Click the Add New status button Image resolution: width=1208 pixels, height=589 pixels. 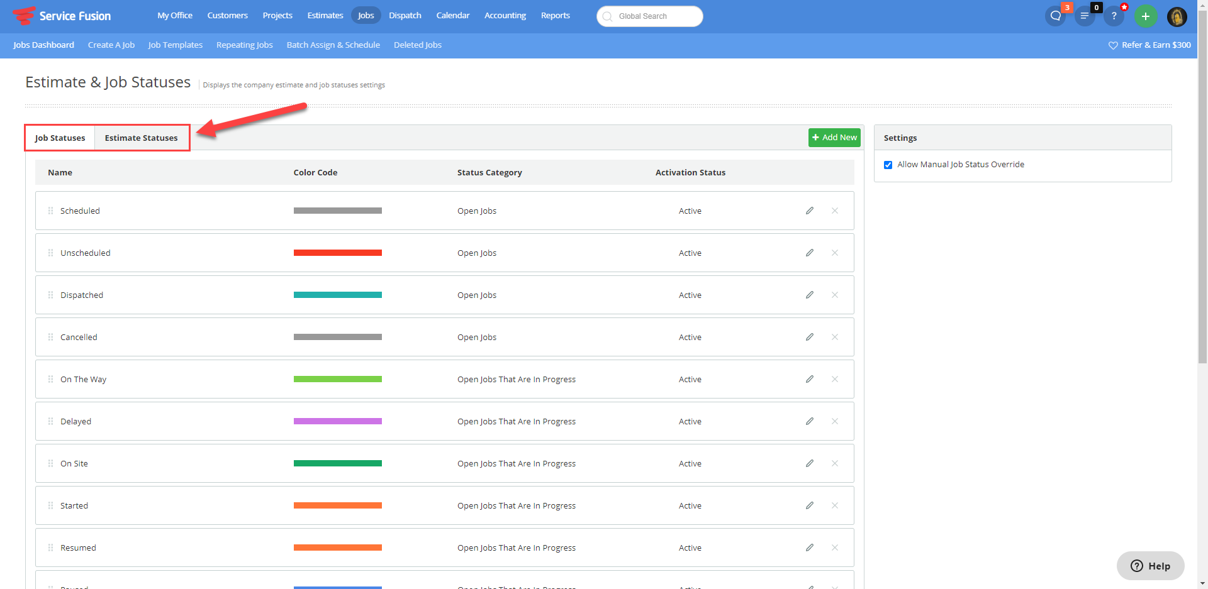click(834, 138)
